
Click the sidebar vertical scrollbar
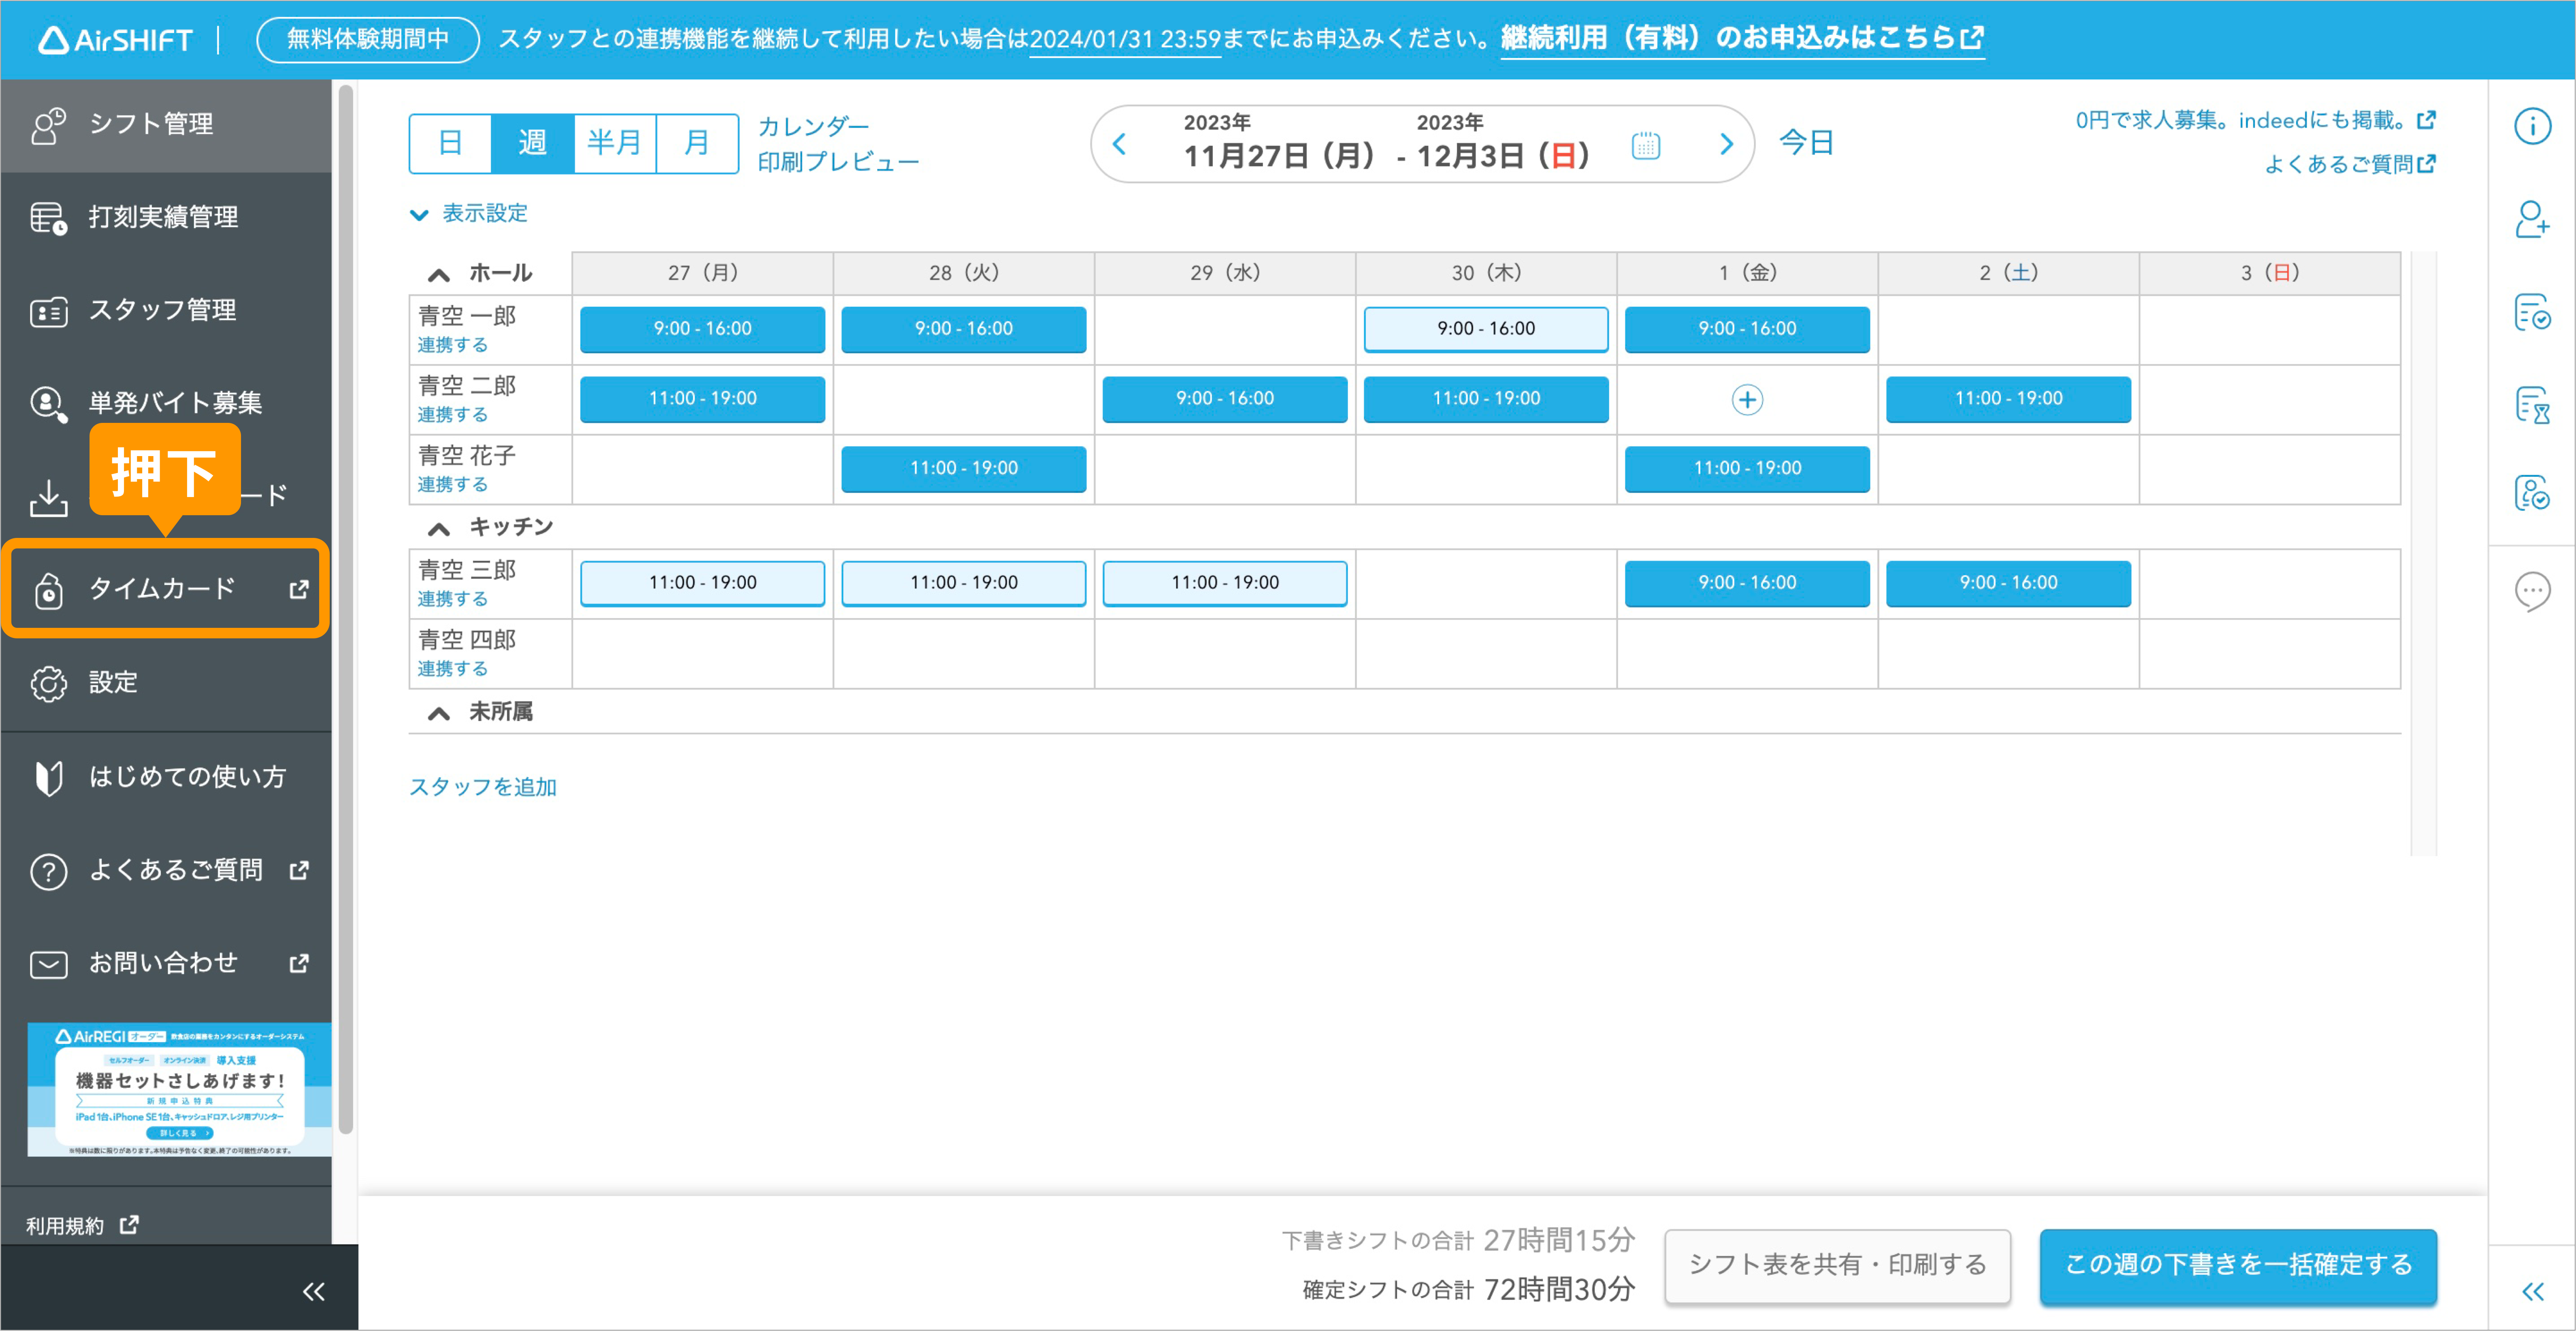346,610
